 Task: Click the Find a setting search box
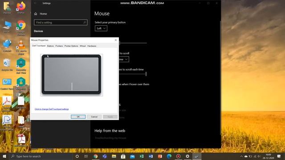[x=61, y=23]
